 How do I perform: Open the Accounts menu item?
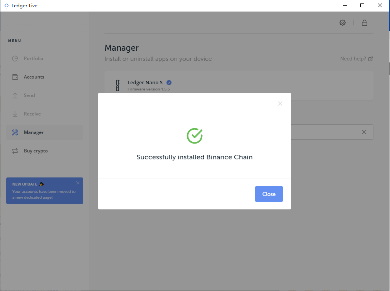pyautogui.click(x=34, y=77)
